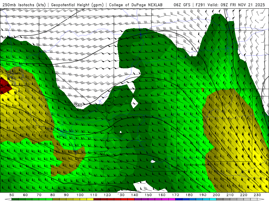The height and width of the screenshot is (201, 269).
Task: Click the 120 value on the legend scale
Action: (107, 195)
